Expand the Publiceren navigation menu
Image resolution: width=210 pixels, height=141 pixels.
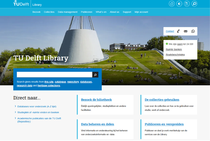(x=87, y=12)
